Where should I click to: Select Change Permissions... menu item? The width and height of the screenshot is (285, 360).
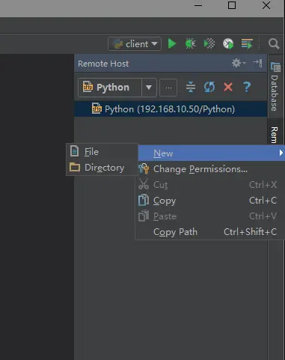[211, 169]
